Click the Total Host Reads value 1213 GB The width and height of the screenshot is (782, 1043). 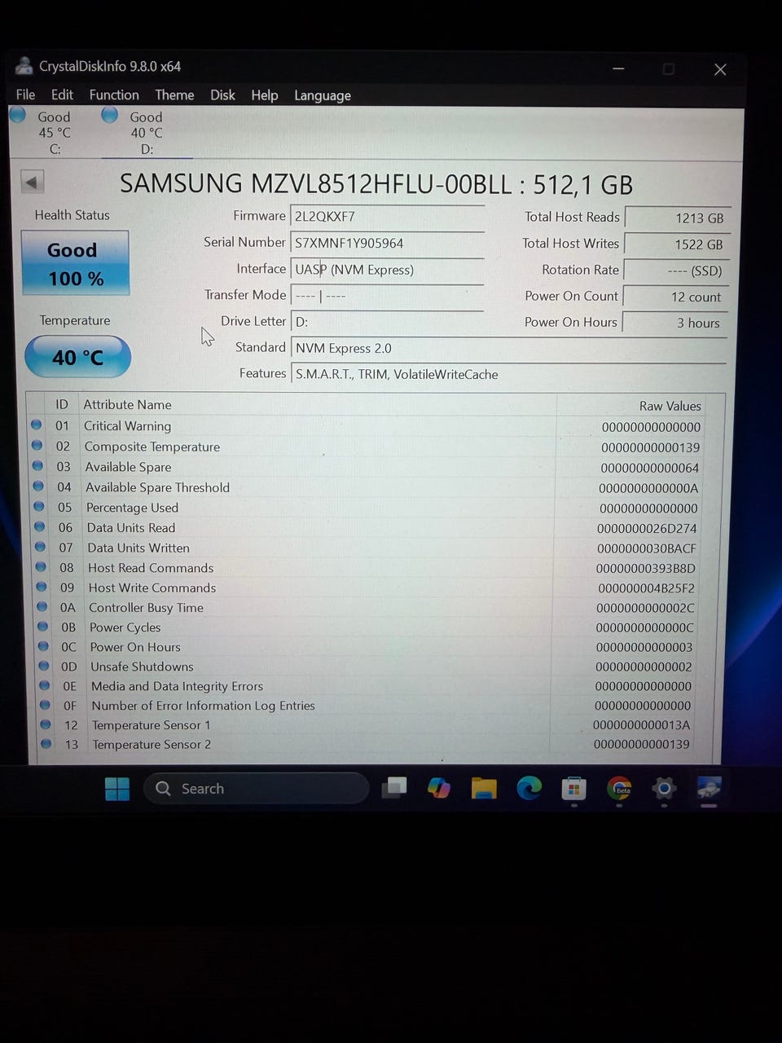(x=677, y=218)
